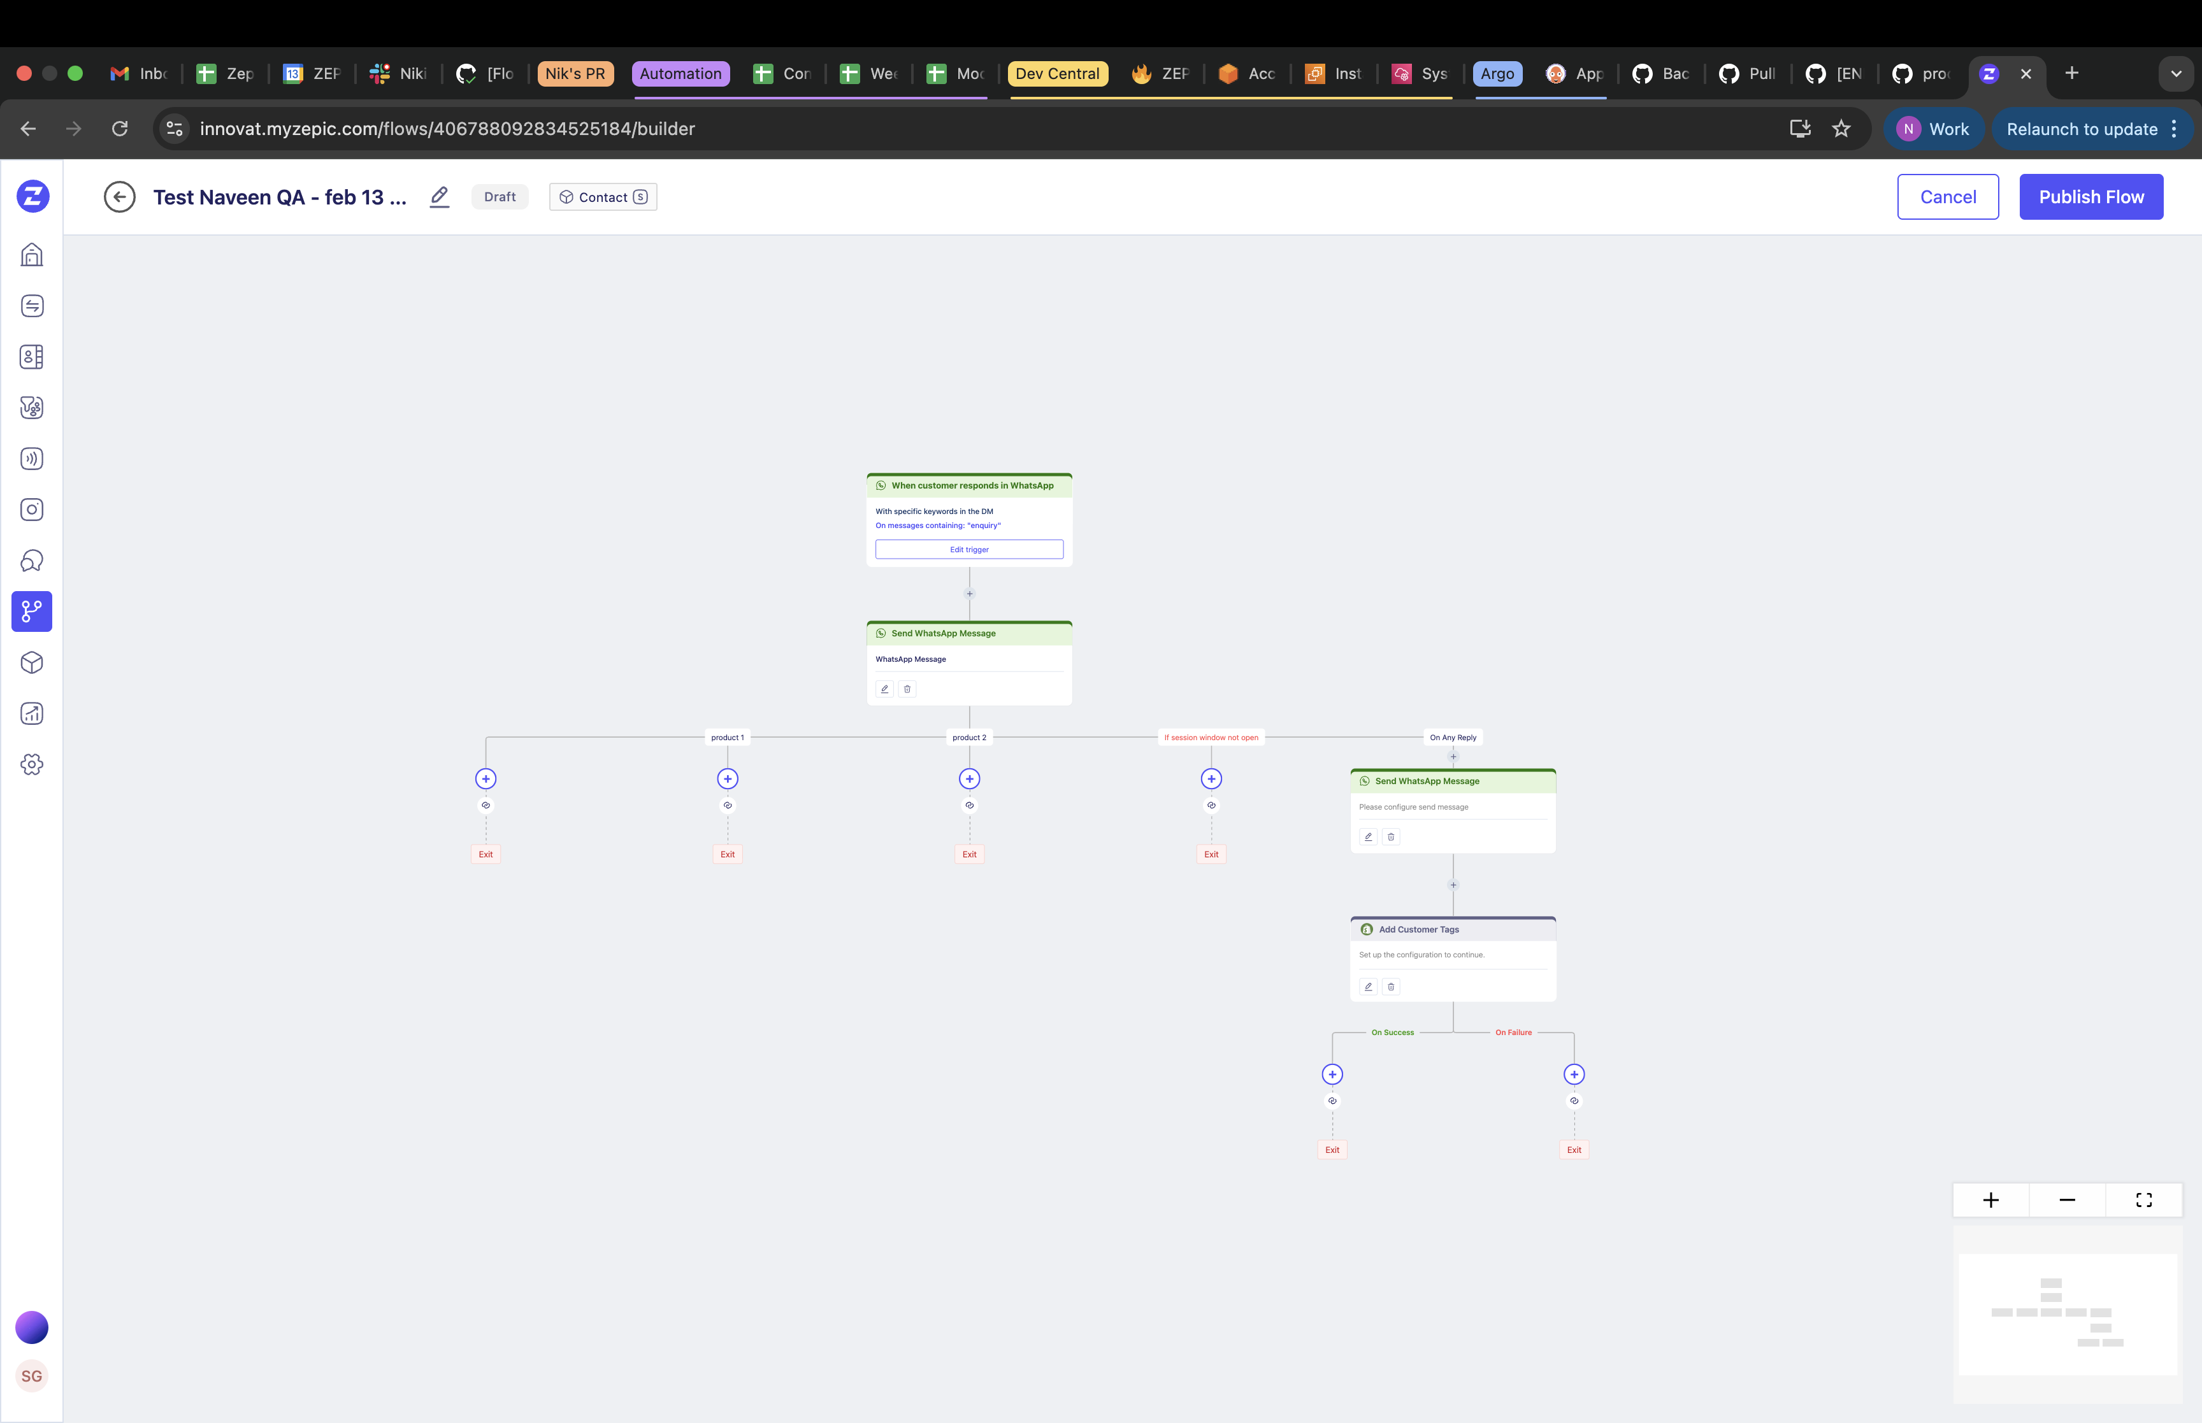Screen dimensions: 2202x1423
Task: Delete the WhatsApp Message node via trash icon
Action: pyautogui.click(x=907, y=689)
